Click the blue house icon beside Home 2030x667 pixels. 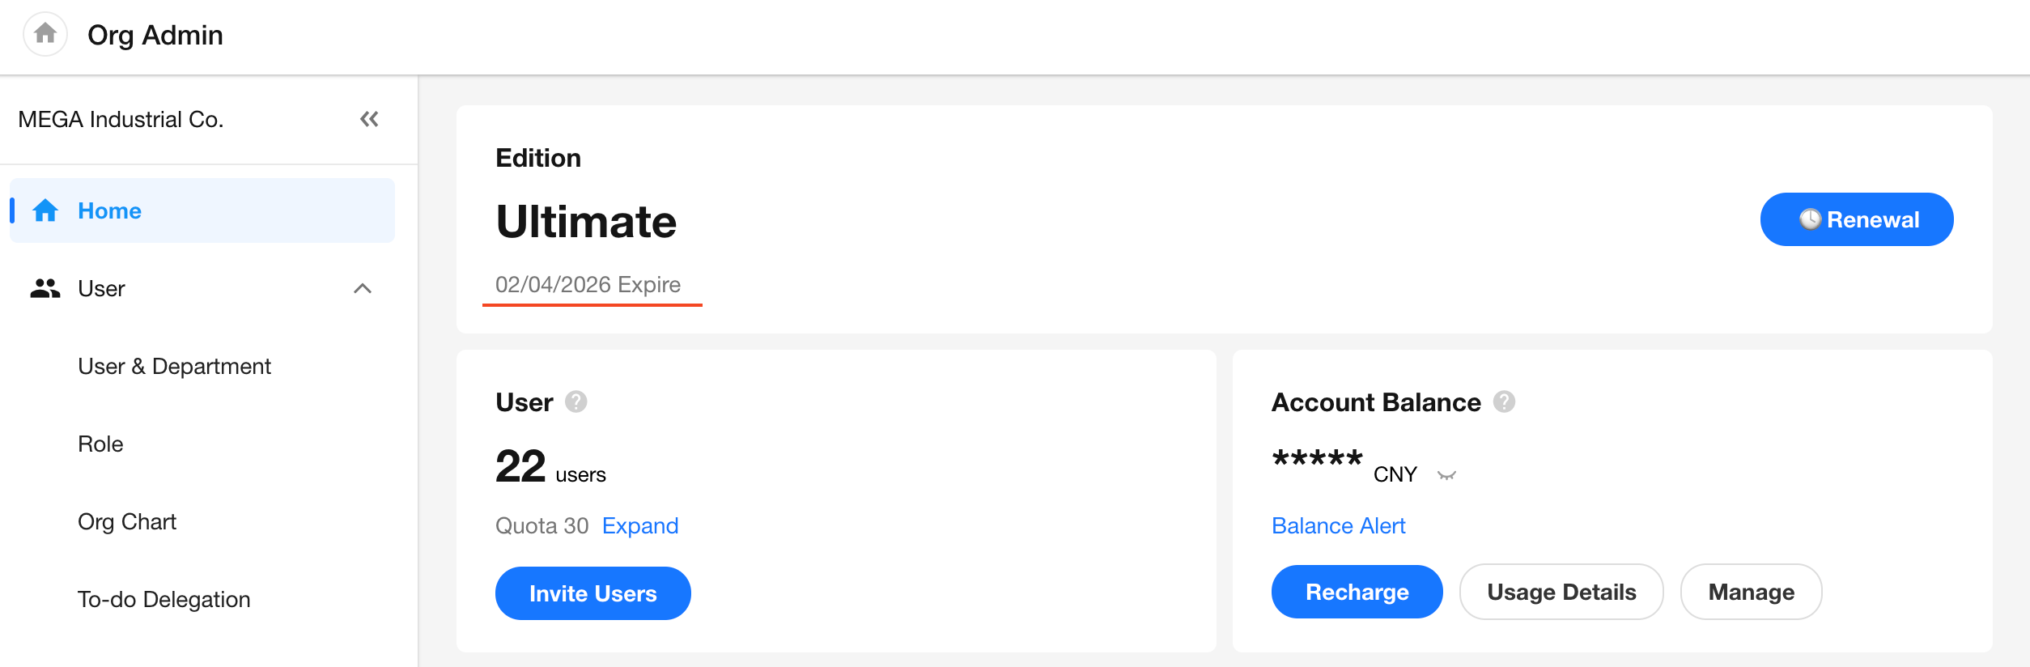(x=45, y=211)
